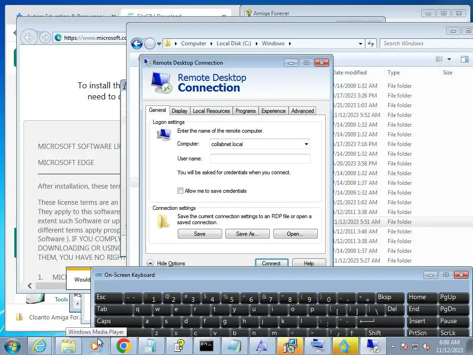This screenshot has height=355, width=473.
Task: Go forward in the Windows Explorer window
Action: pyautogui.click(x=150, y=44)
